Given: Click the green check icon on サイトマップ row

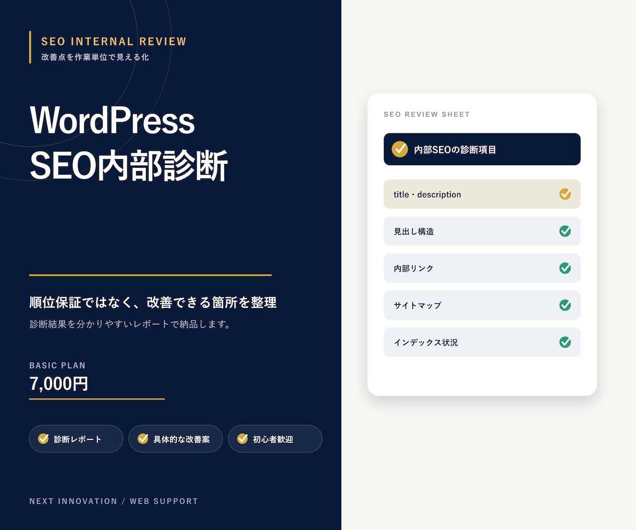Looking at the screenshot, I should tap(565, 305).
